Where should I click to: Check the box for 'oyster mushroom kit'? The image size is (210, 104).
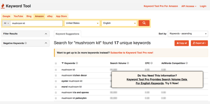pos(56,81)
